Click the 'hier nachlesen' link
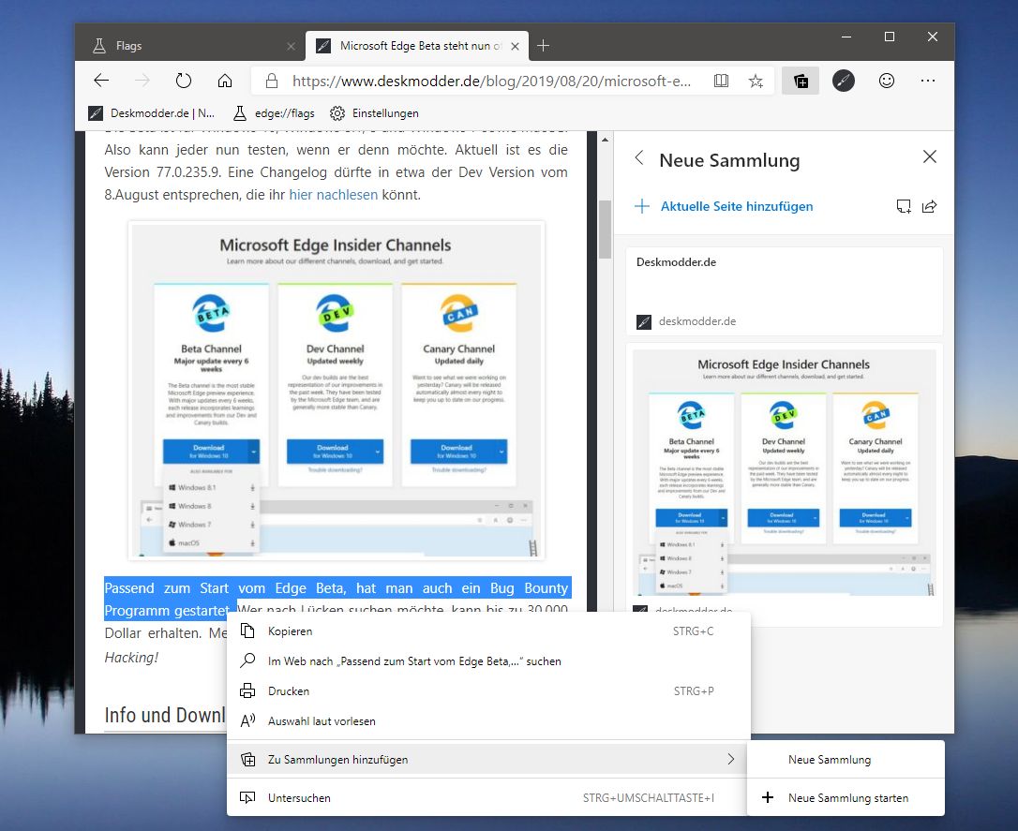This screenshot has width=1018, height=831. [x=333, y=195]
